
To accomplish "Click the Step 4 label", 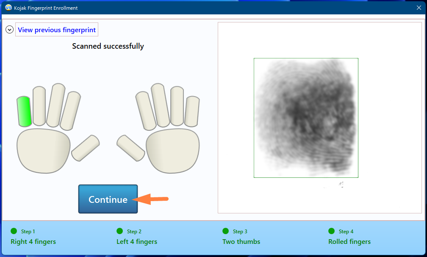I will 346,232.
